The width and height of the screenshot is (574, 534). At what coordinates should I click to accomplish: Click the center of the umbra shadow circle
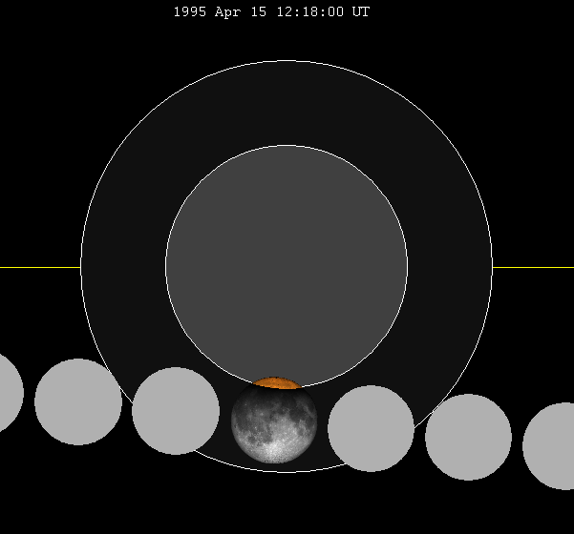(x=287, y=266)
